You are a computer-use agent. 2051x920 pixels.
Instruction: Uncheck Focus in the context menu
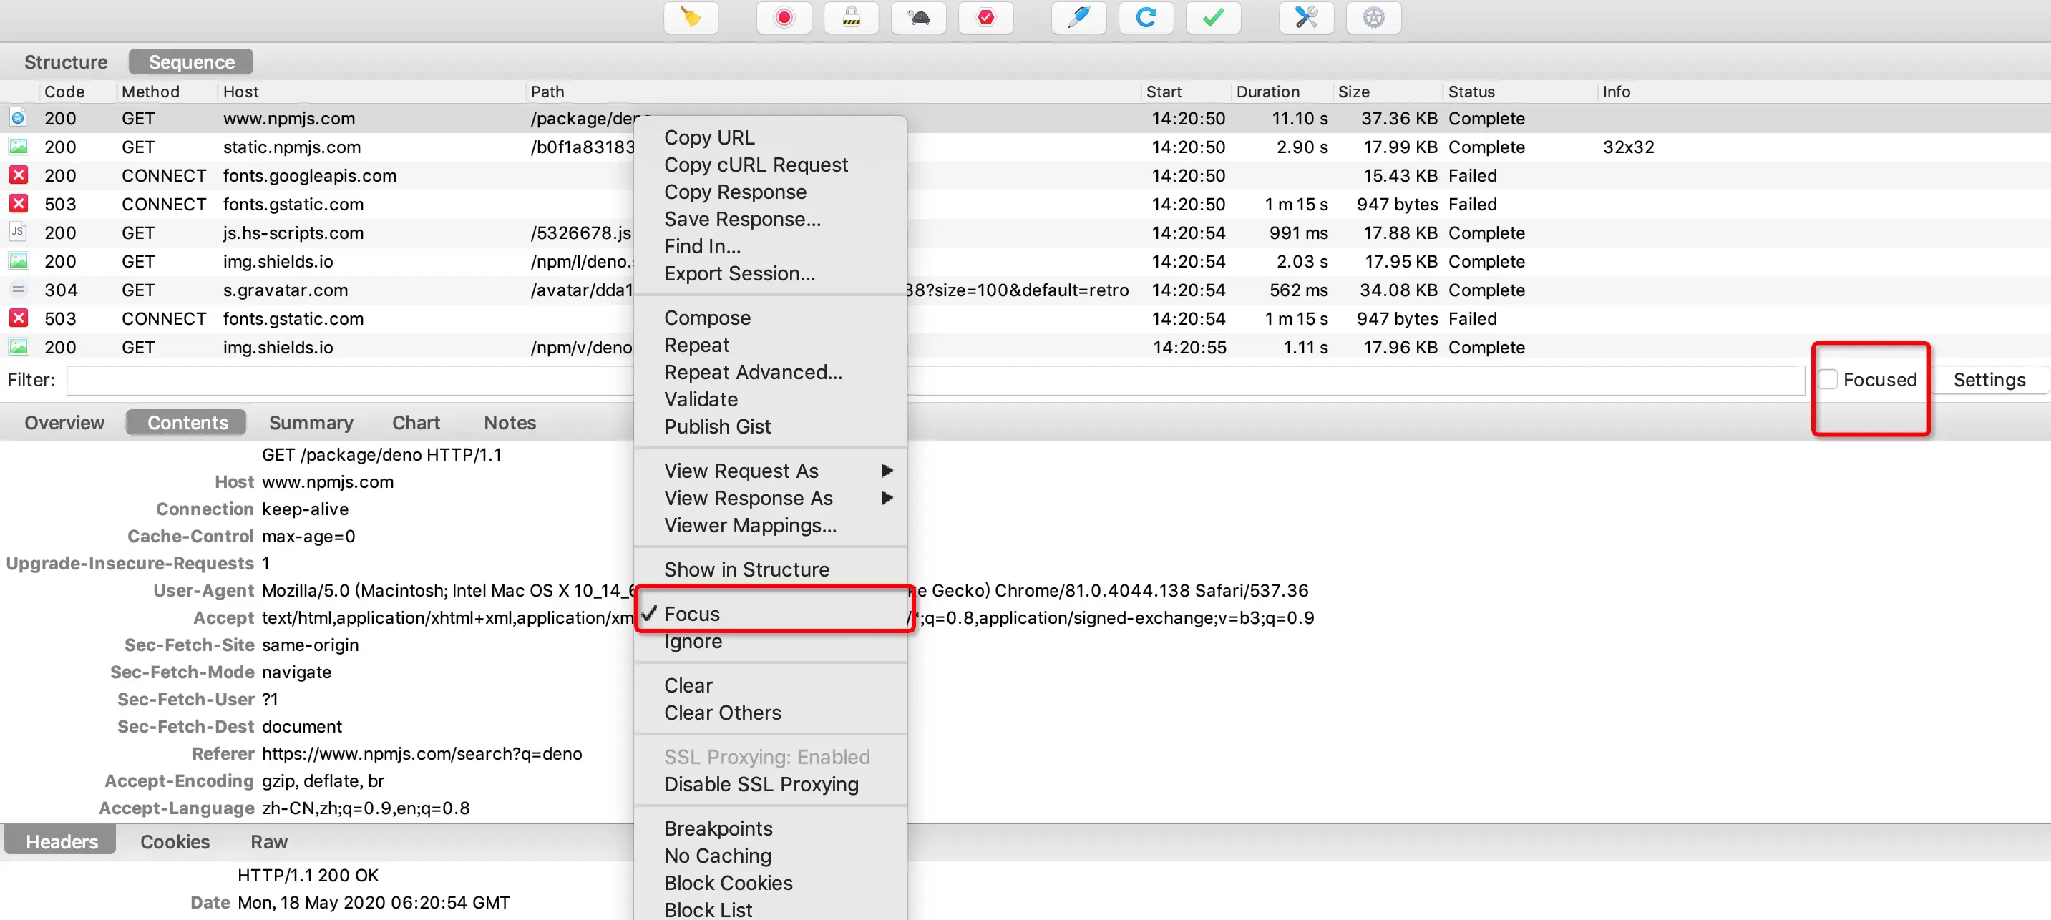(692, 614)
